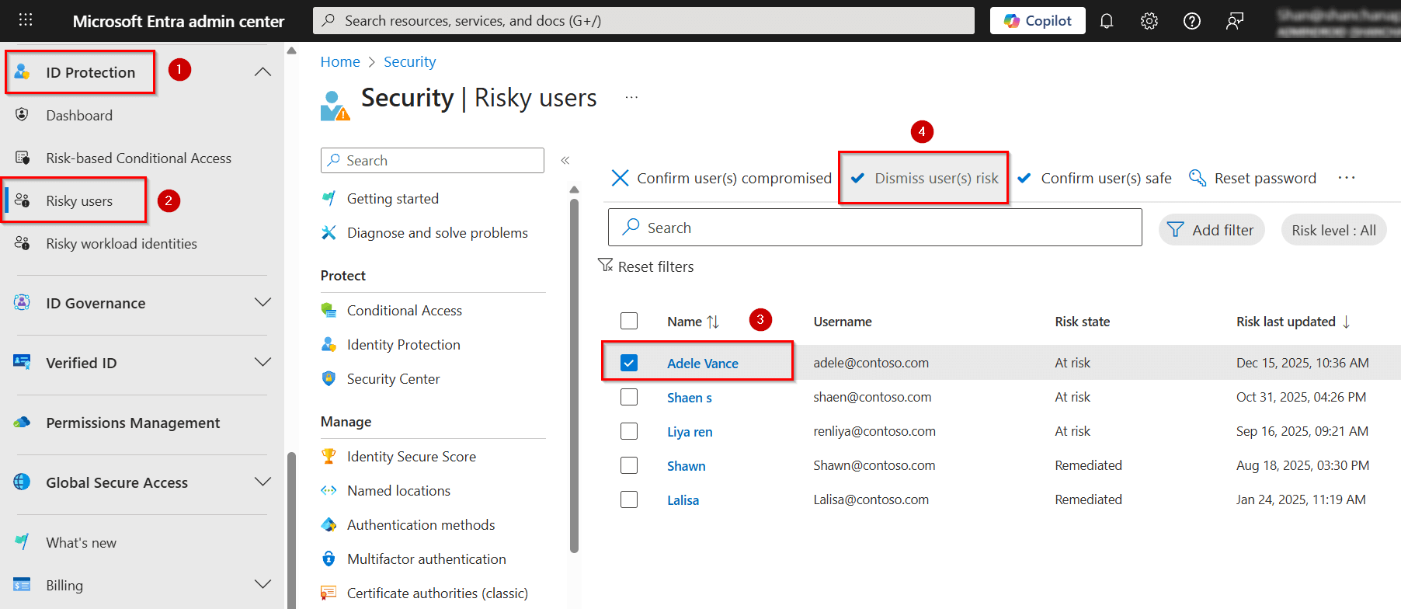This screenshot has width=1401, height=609.
Task: Open What's new in sidebar
Action: tap(81, 542)
